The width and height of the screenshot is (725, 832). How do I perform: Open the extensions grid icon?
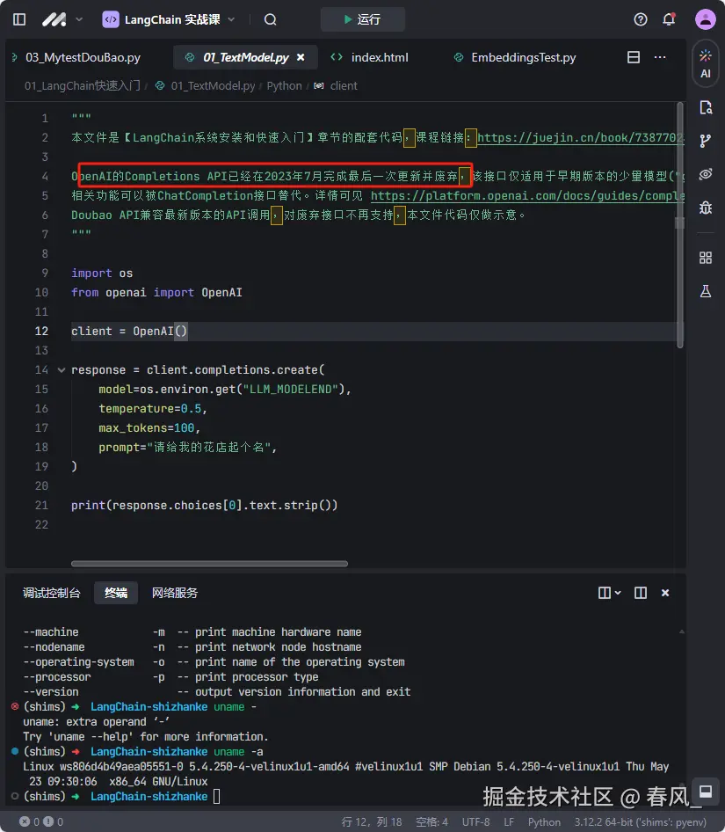coord(706,258)
